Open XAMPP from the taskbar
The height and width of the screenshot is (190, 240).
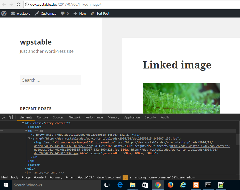pos(196,185)
